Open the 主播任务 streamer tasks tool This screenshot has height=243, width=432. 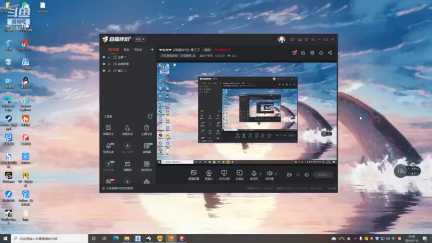(x=146, y=130)
